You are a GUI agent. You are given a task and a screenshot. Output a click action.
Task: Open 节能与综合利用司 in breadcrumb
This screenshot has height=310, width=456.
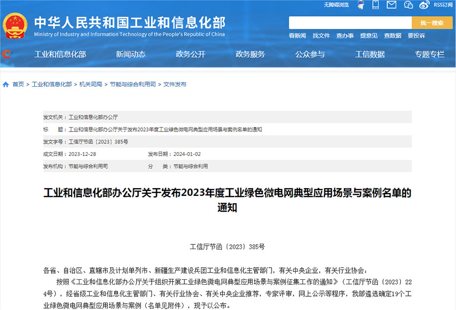click(x=133, y=84)
